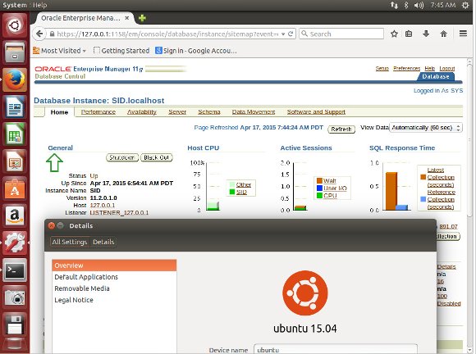
Task: Open Sign in - Google Account bookmark
Action: [x=196, y=51]
